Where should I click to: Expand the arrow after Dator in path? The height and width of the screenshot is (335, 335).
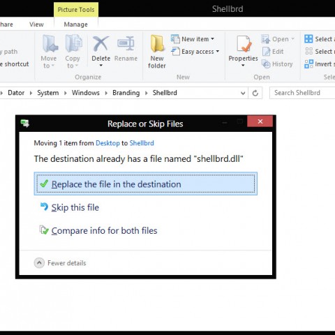coord(31,93)
